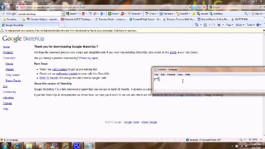
Task: Open the Pearson Prentice Hall favorite
Action: (179, 19)
